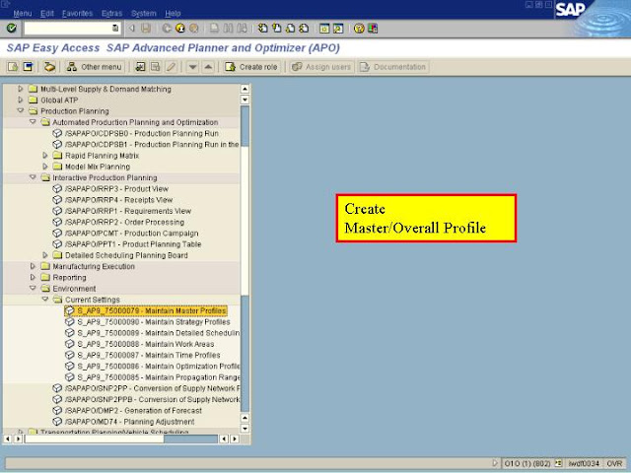Viewport: 631px width, 473px height.
Task: Select /SAPAPO/RRP3 - Product View
Action: click(x=116, y=188)
